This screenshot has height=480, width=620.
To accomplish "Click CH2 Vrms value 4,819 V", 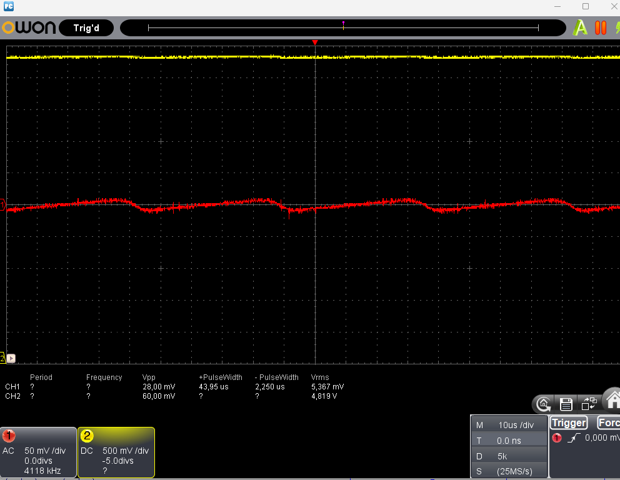I will coord(324,396).
